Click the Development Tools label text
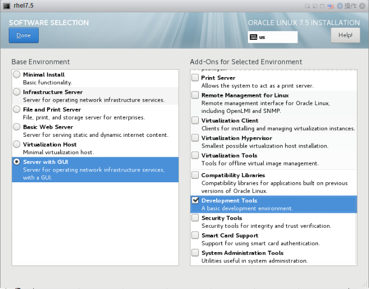 (229, 201)
